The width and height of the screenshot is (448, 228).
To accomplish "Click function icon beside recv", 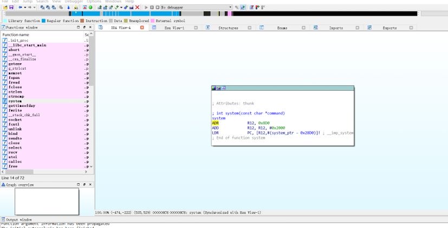I will tap(4, 152).
